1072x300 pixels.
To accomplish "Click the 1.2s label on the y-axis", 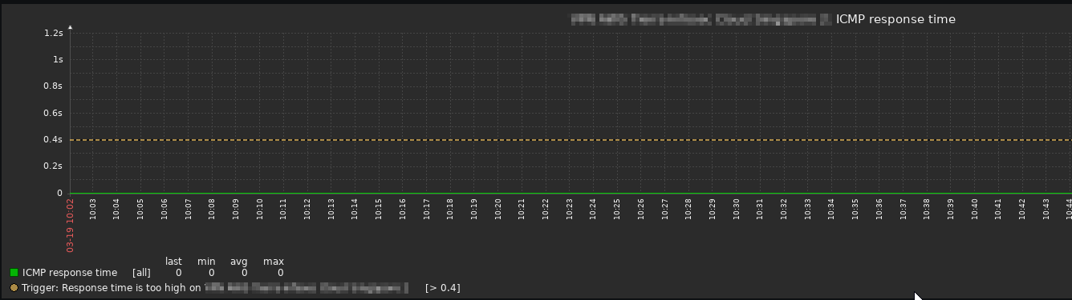I will pyautogui.click(x=54, y=33).
